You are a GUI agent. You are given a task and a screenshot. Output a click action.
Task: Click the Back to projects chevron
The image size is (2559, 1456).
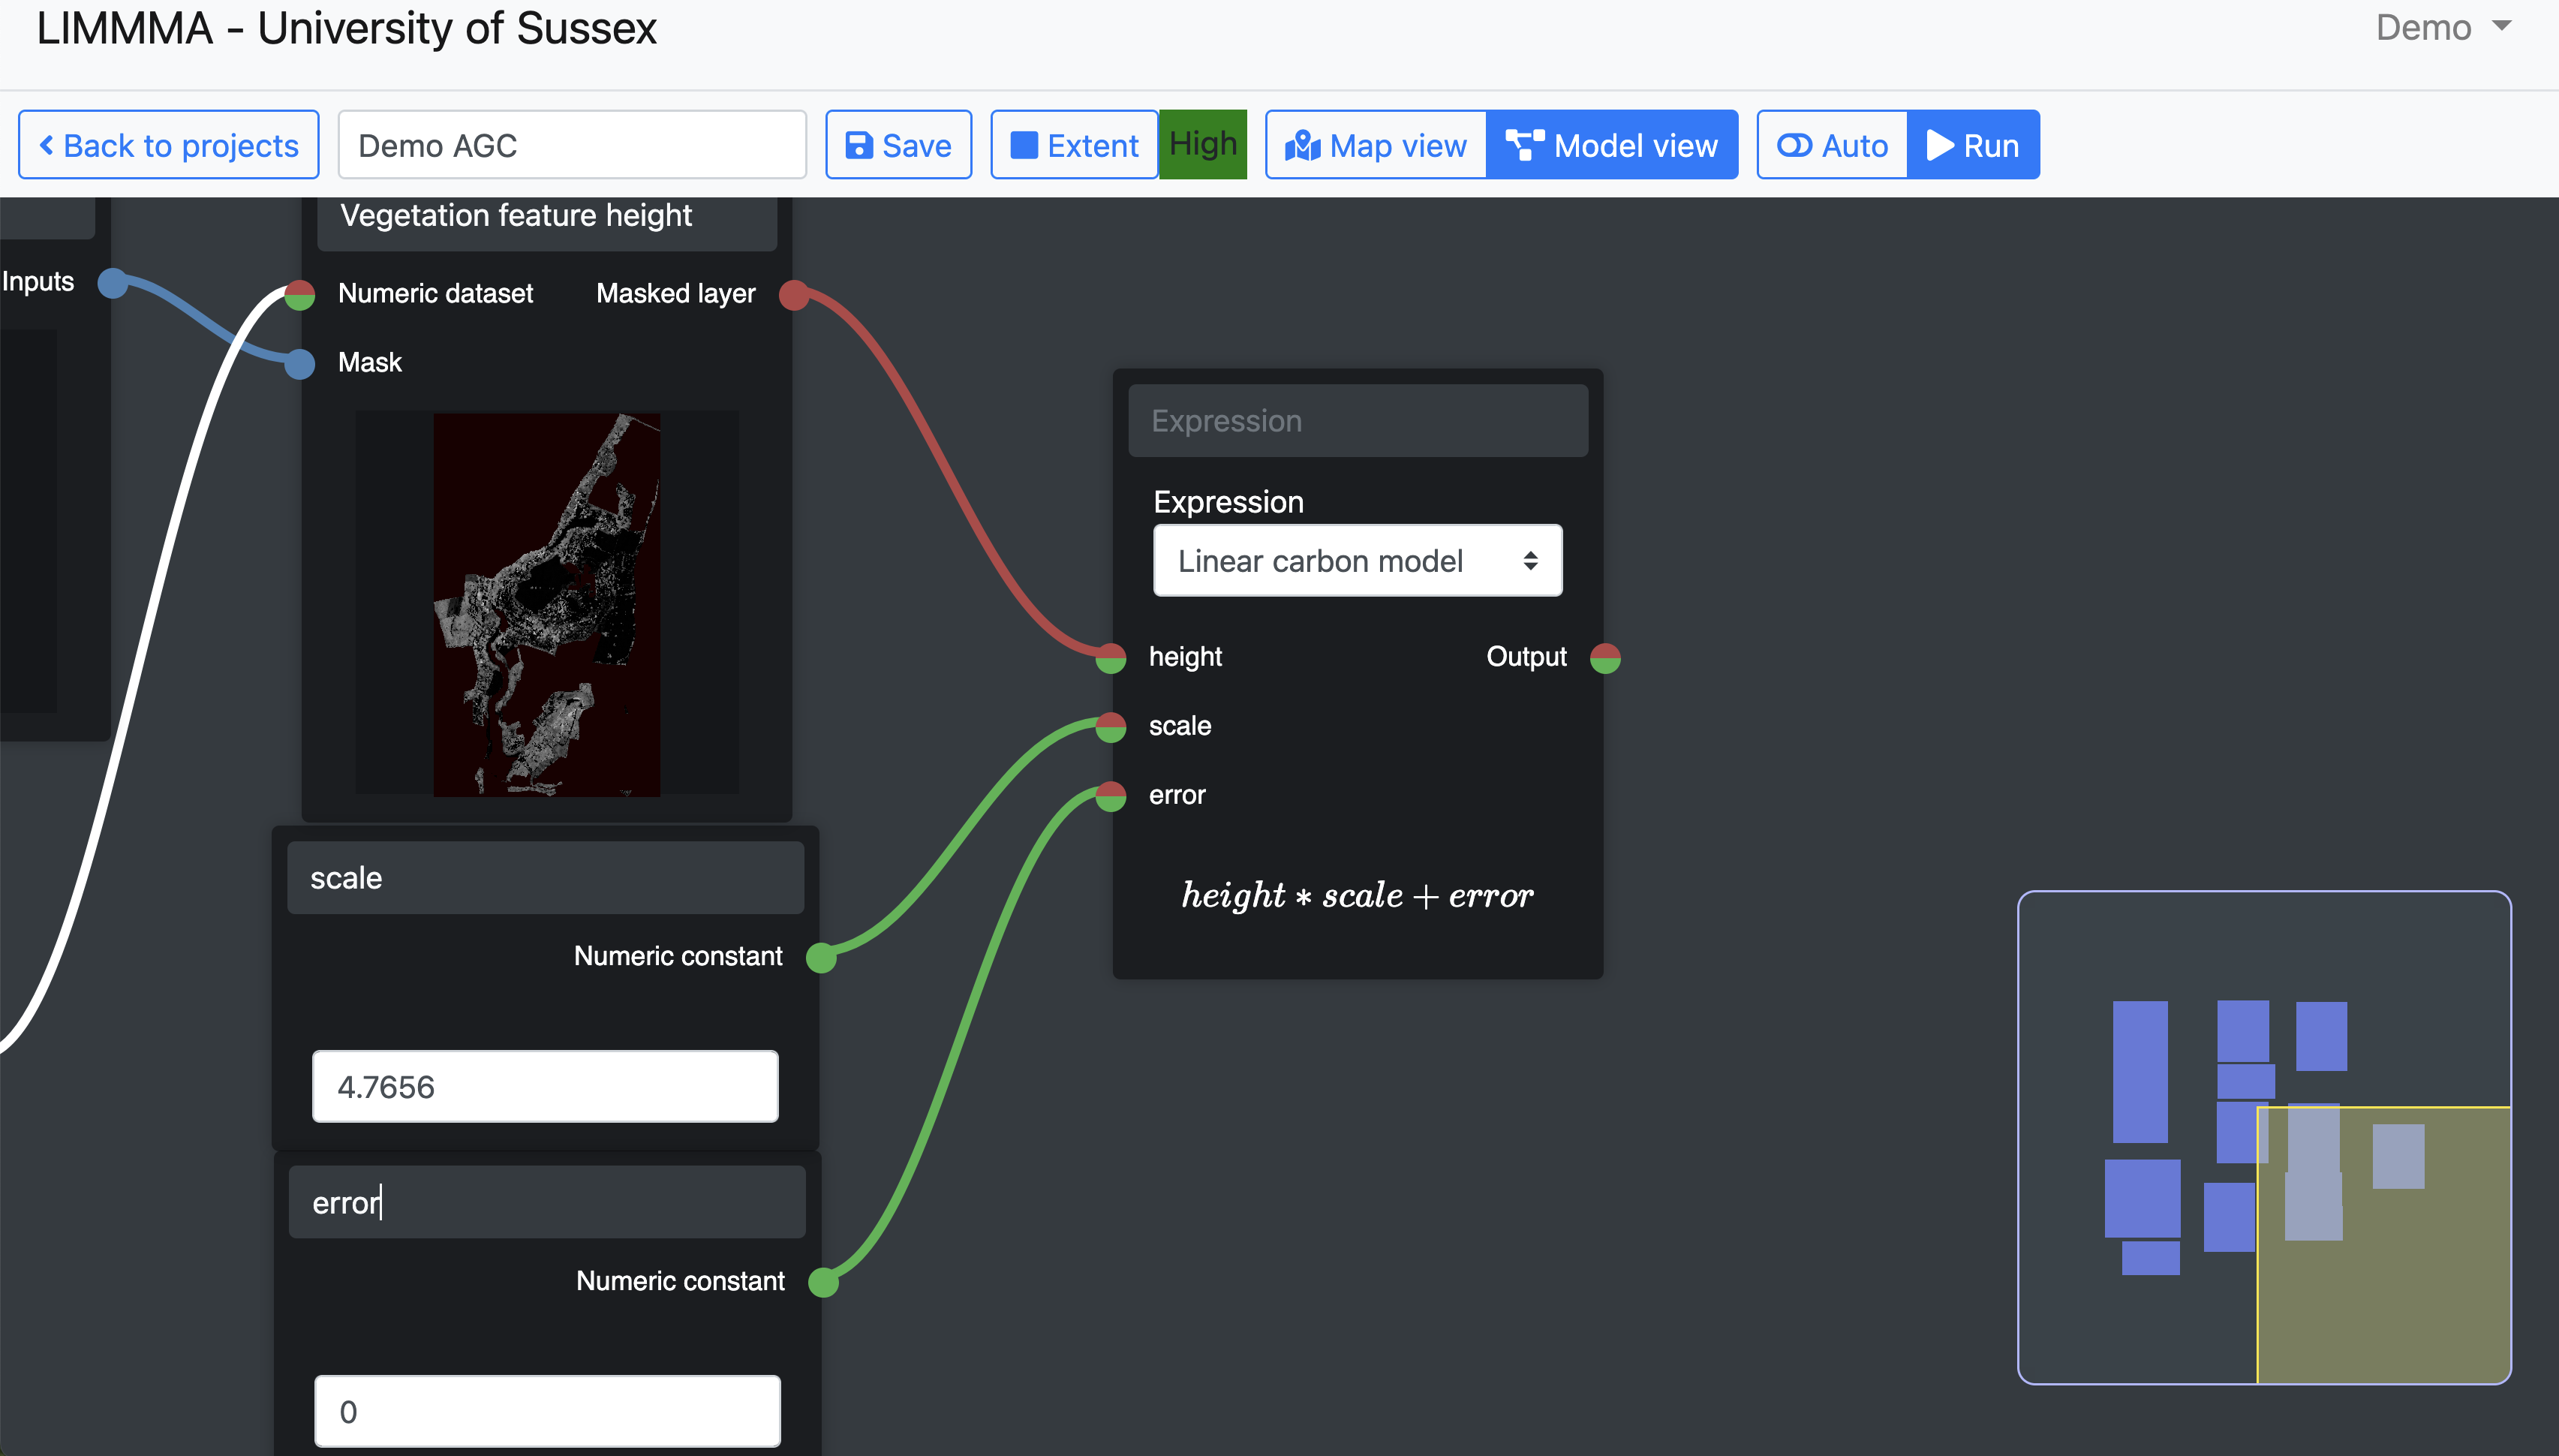tap(46, 145)
